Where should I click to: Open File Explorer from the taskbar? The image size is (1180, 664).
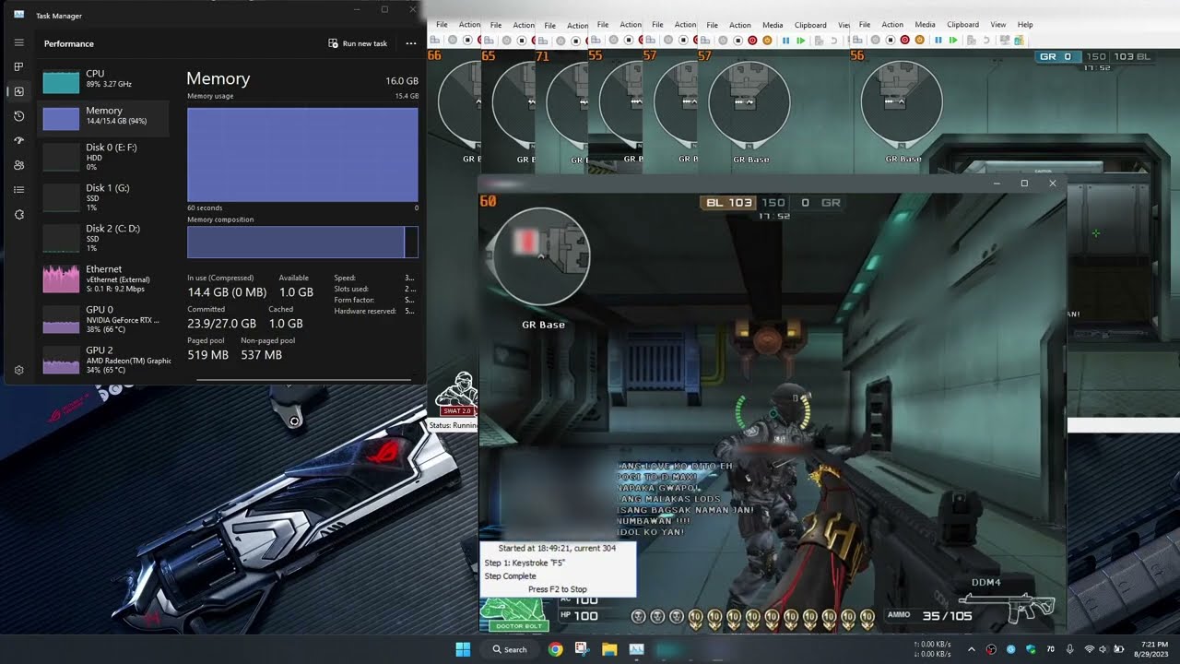pos(609,649)
